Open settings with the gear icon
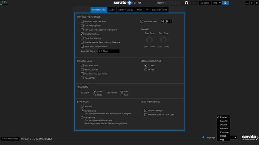 pos(225,3)
